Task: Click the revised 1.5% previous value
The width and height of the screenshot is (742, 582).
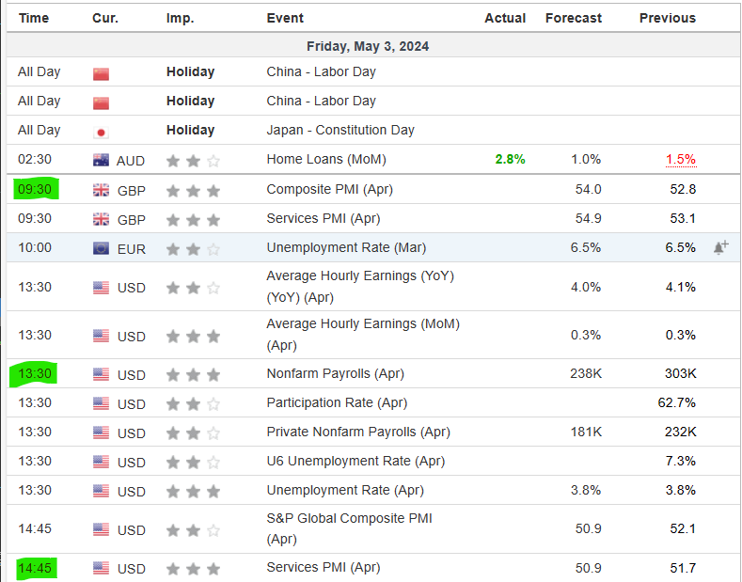Action: pos(680,160)
